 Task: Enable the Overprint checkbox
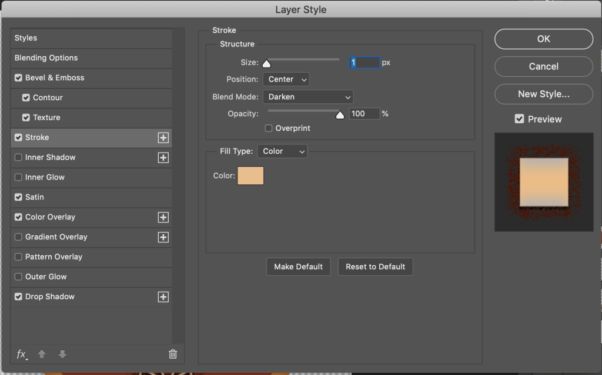click(x=269, y=129)
